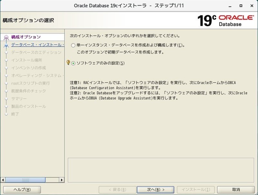Click the オペレーティング・システム step
The width and height of the screenshot is (258, 195).
[38, 76]
